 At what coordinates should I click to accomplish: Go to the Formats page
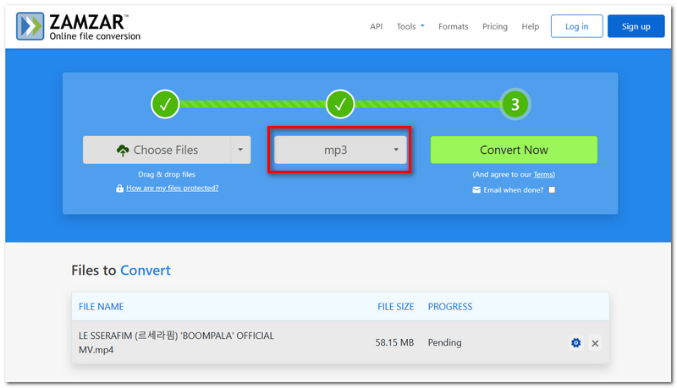(453, 26)
